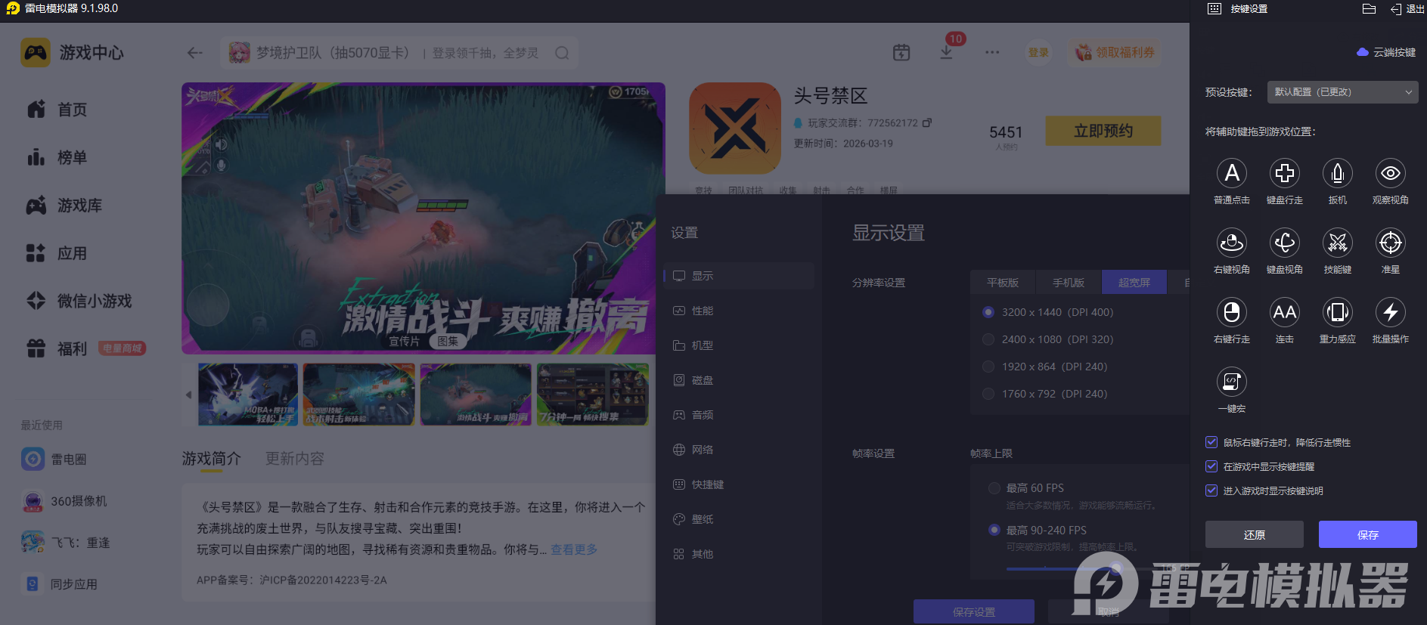Switch to the 手机版 resolution tab

[x=1068, y=283]
